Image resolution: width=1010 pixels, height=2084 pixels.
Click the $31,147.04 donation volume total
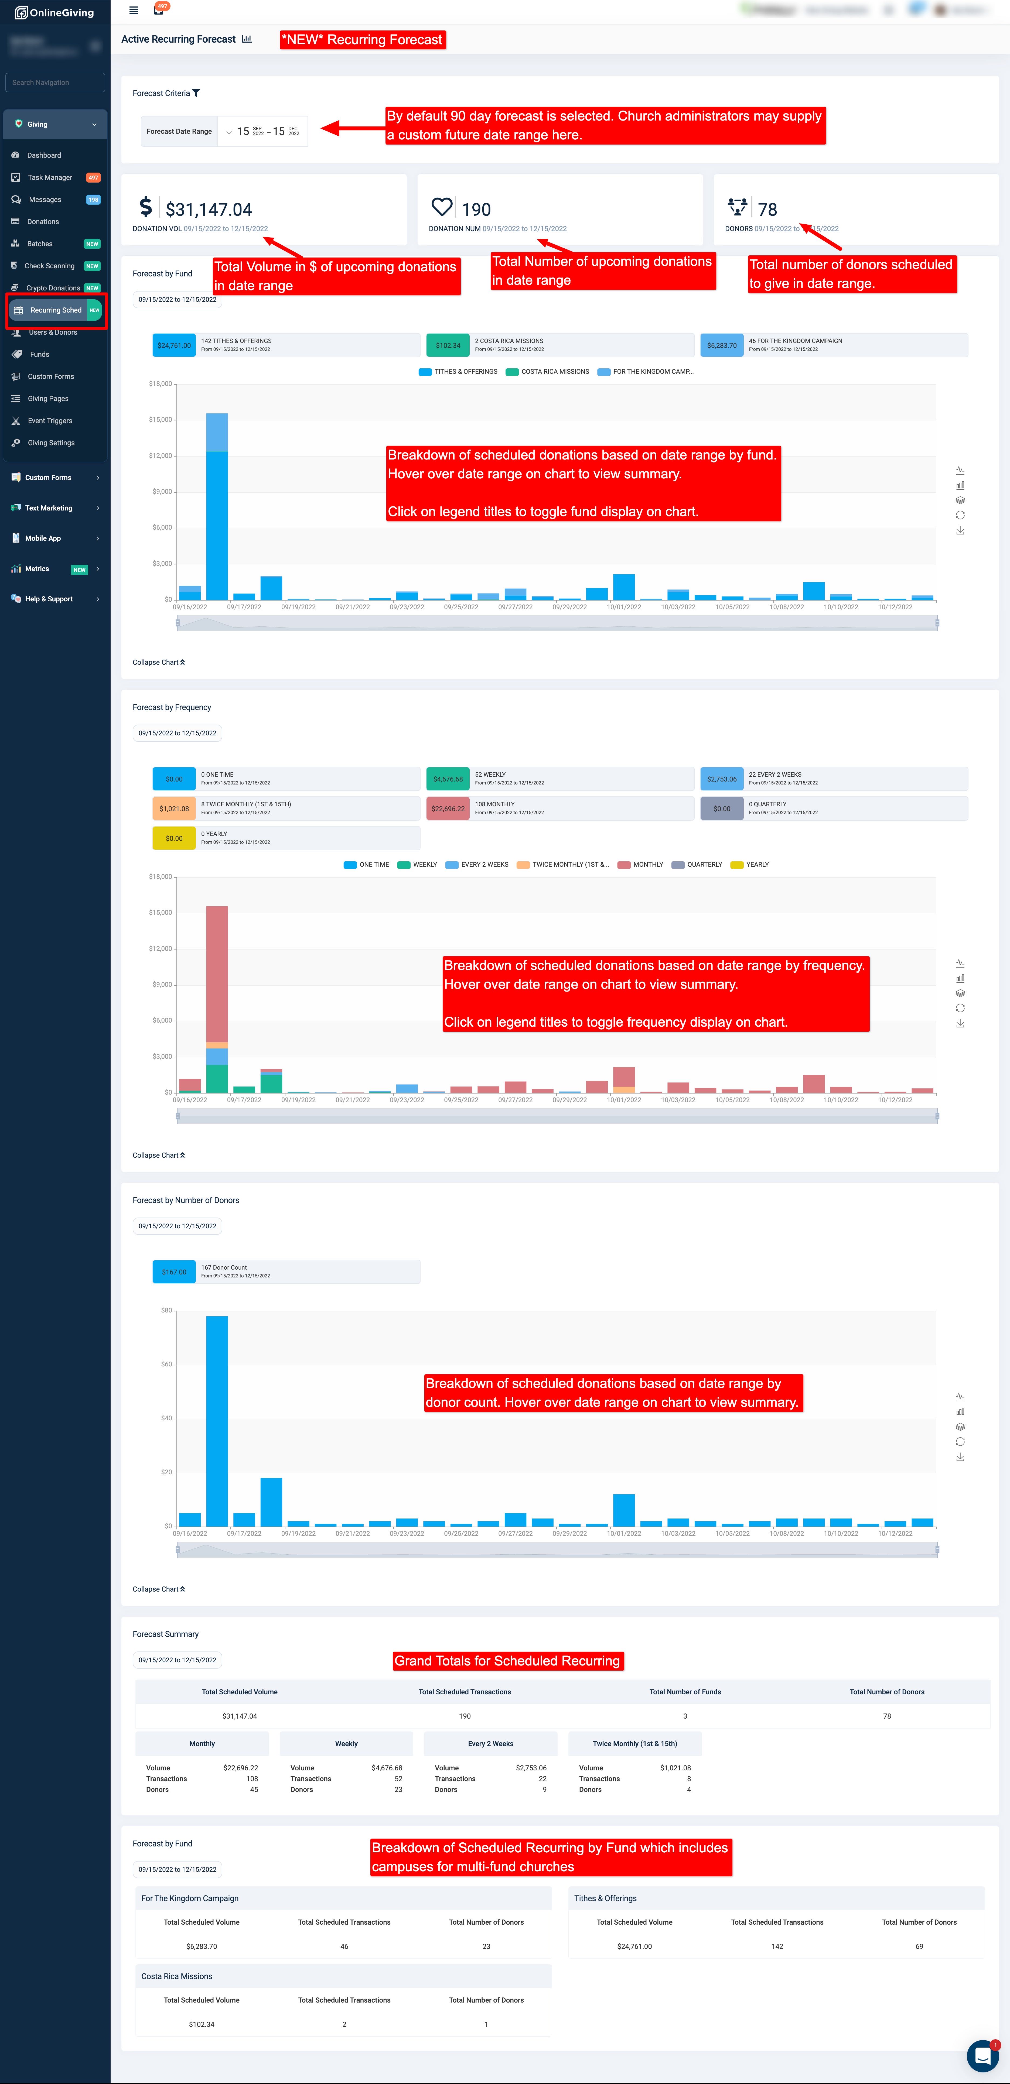pos(209,210)
